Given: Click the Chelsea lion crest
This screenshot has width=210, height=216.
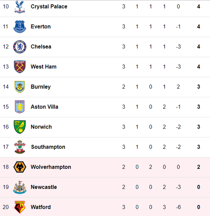Looking at the screenshot, I should (20, 47).
